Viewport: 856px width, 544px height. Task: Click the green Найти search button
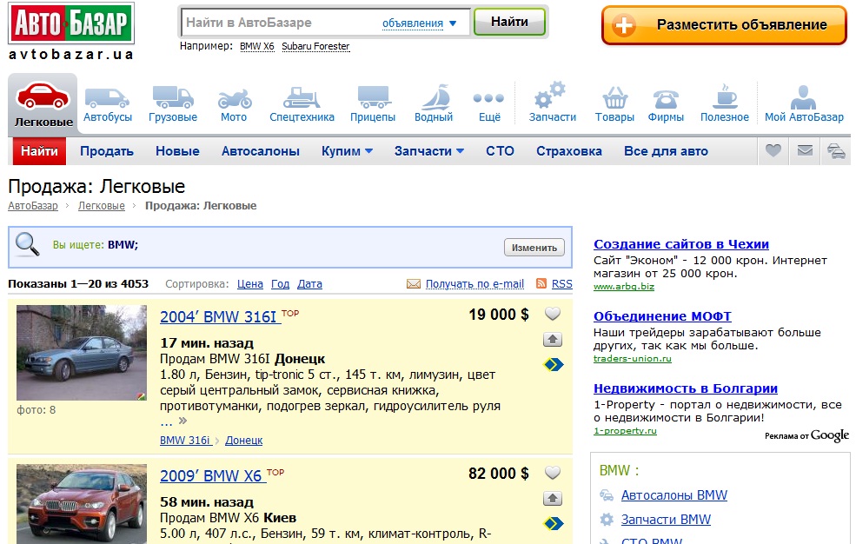pyautogui.click(x=509, y=22)
